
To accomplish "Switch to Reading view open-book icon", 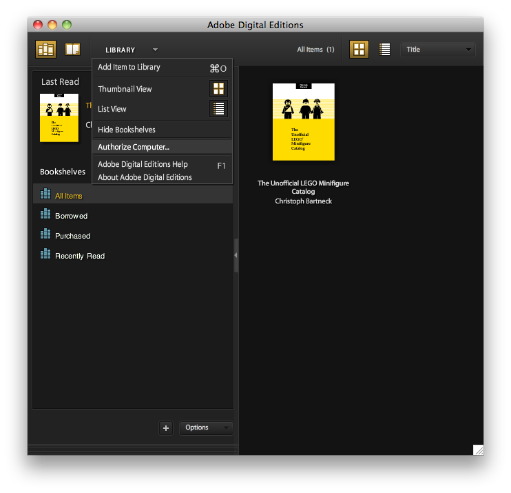I will pos(72,49).
